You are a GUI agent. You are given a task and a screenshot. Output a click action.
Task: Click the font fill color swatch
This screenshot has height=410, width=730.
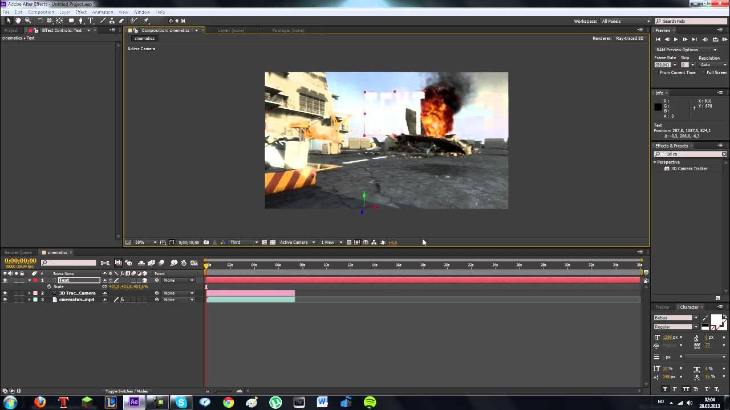pyautogui.click(x=717, y=319)
